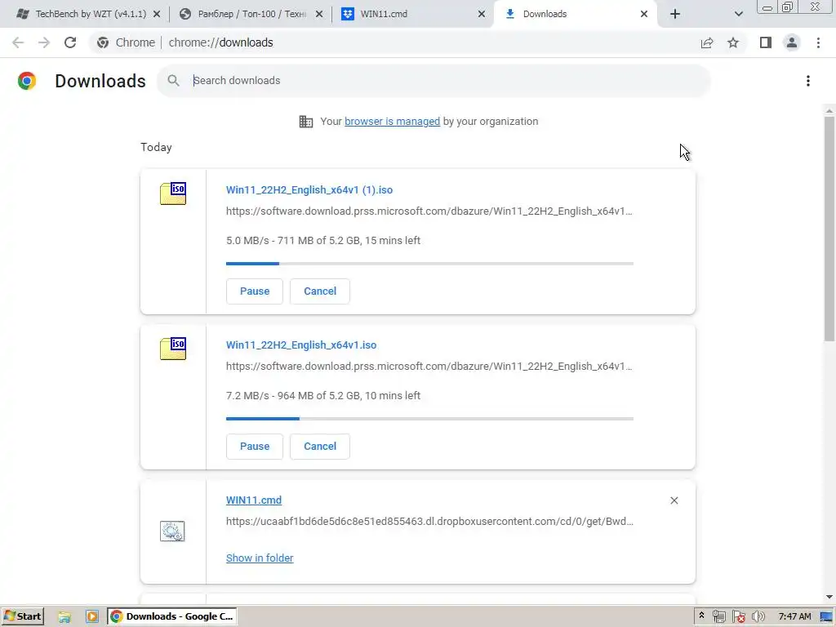The height and width of the screenshot is (627, 836).
Task: Click the share page icon in address bar
Action: pyautogui.click(x=707, y=42)
